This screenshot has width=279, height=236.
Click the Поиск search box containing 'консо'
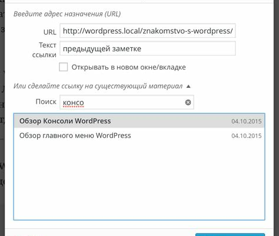click(127, 102)
